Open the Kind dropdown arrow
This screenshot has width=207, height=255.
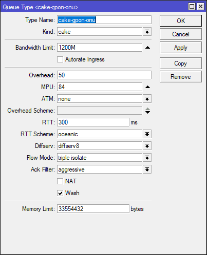pos(147,32)
